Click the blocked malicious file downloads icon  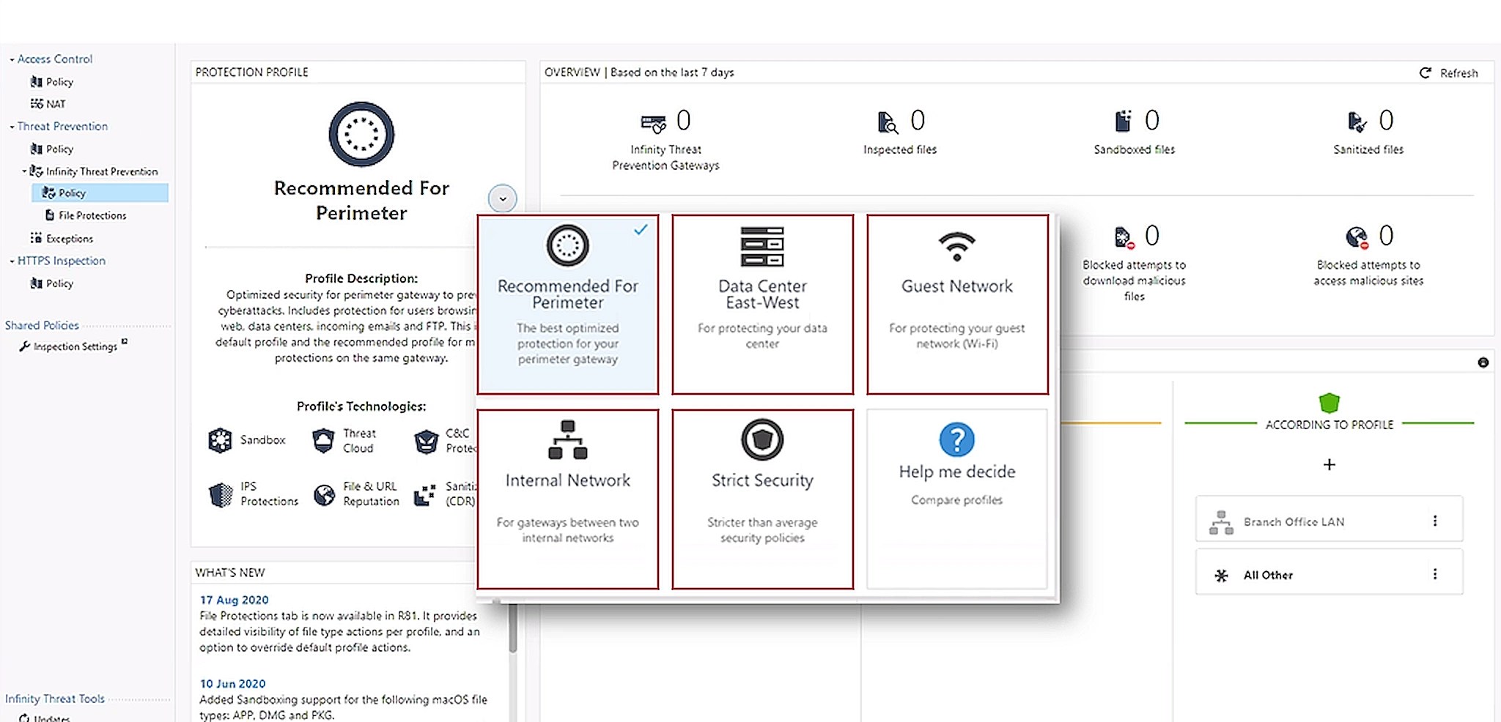[x=1124, y=237]
